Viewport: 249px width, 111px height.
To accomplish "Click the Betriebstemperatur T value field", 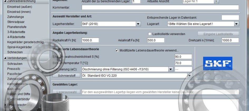I will tap(183, 63).
